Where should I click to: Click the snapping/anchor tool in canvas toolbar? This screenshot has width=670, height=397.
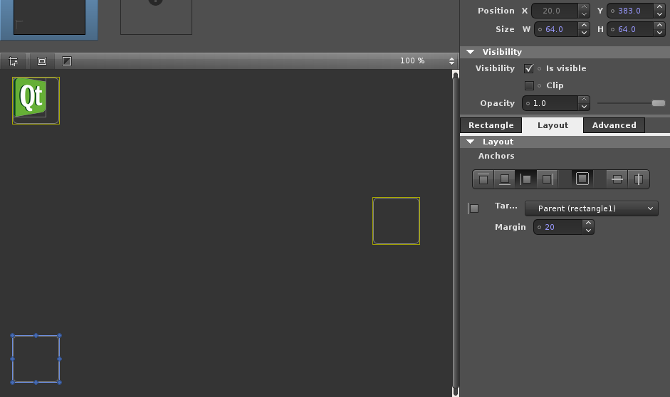14,61
